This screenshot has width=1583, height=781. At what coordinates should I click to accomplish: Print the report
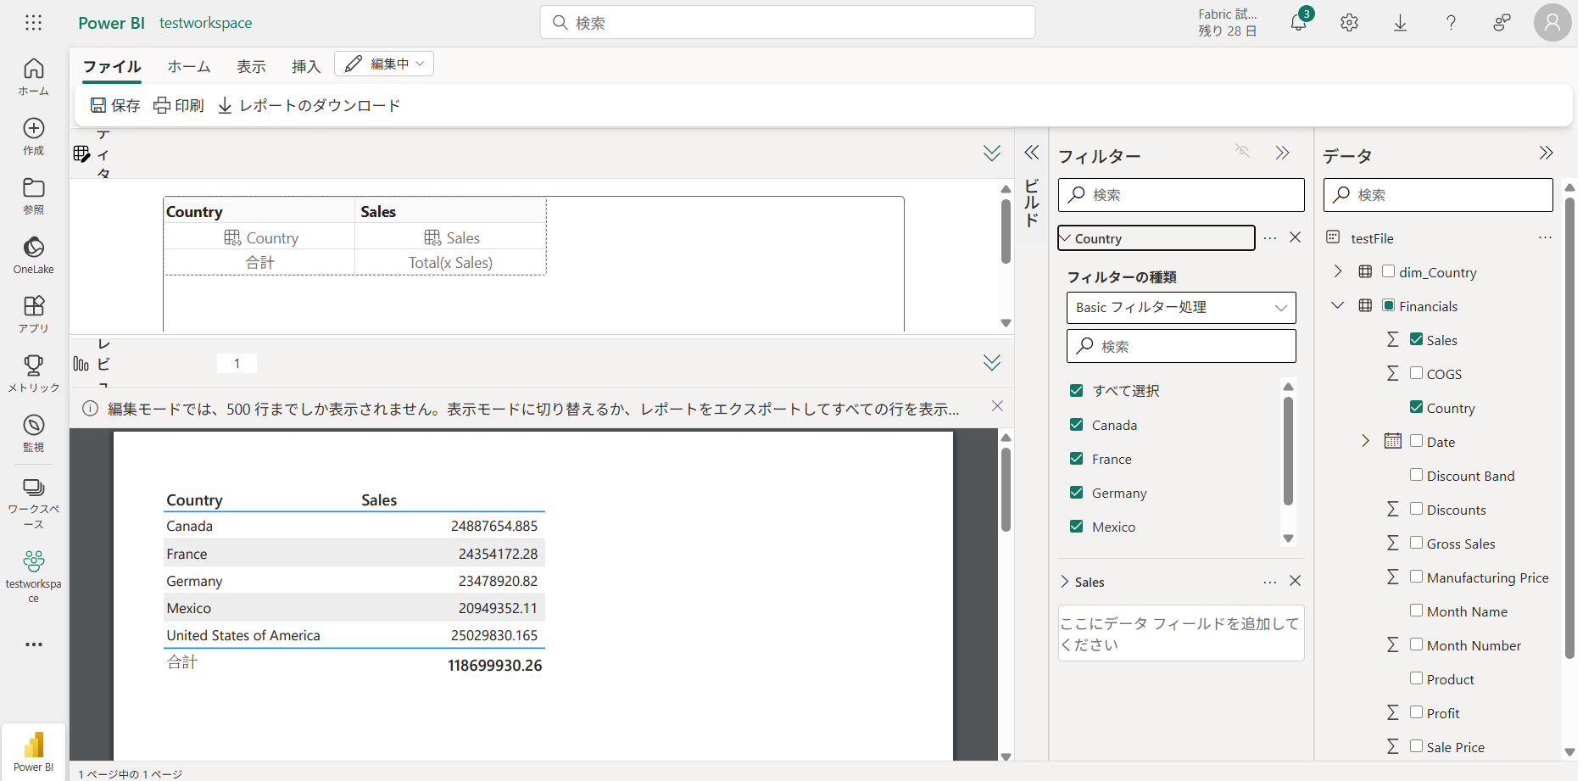[179, 105]
